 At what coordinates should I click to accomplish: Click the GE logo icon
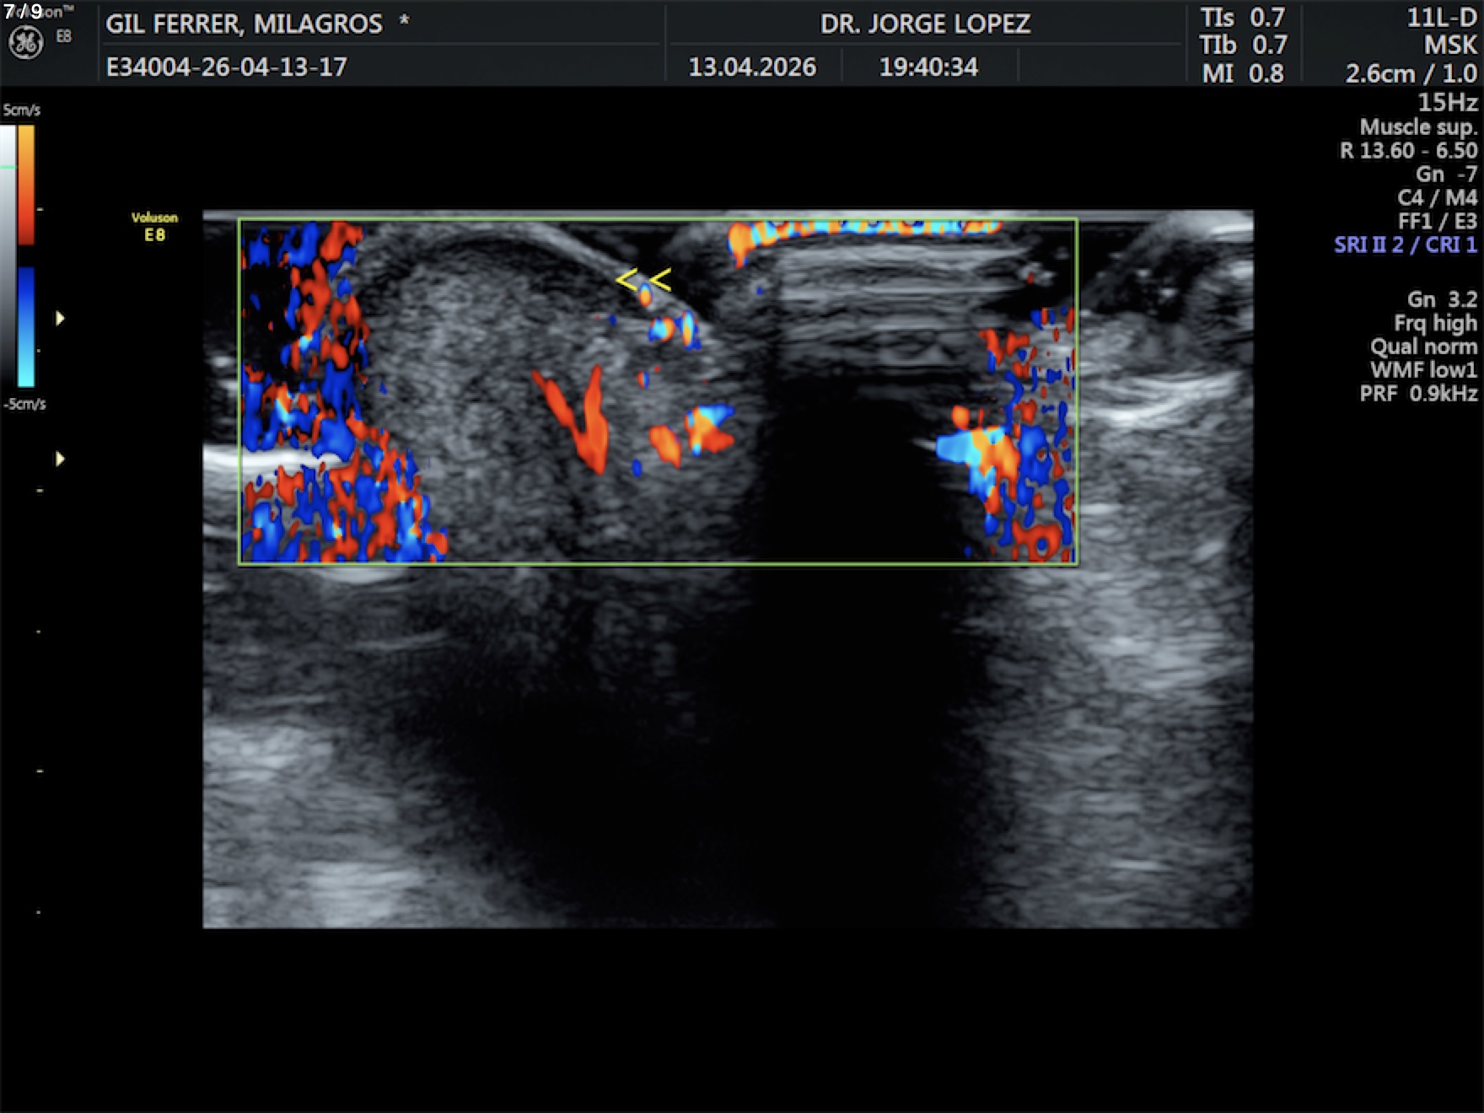pos(25,42)
